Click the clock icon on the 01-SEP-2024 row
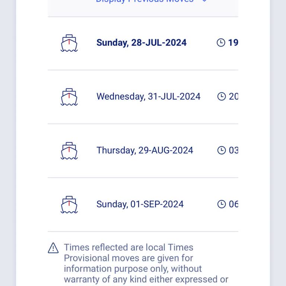286x286 pixels. pos(221,204)
